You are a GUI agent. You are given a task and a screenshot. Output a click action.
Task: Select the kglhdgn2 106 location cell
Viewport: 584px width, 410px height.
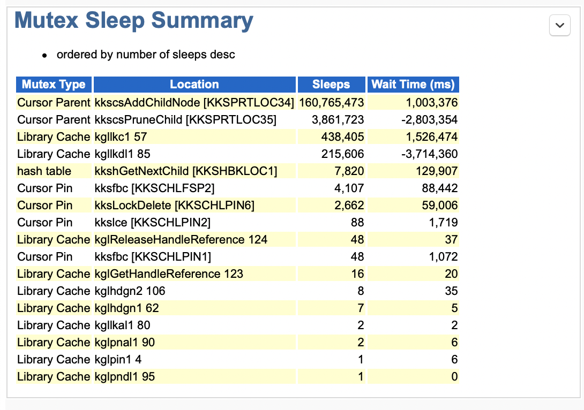click(x=130, y=291)
